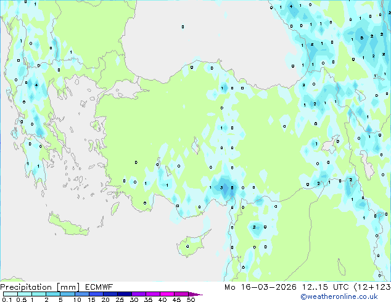Click the 40–45 mm bright magenta legend swatch

(x=167, y=294)
